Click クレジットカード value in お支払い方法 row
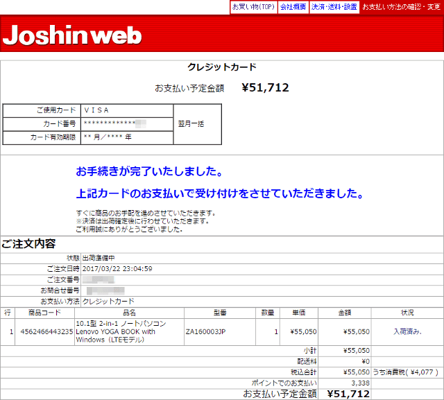This screenshot has width=444, height=400. tap(108, 302)
